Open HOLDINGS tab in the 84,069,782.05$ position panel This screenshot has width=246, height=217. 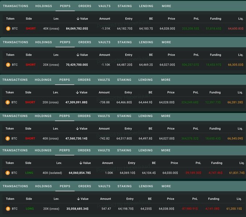pyautogui.click(x=43, y=6)
